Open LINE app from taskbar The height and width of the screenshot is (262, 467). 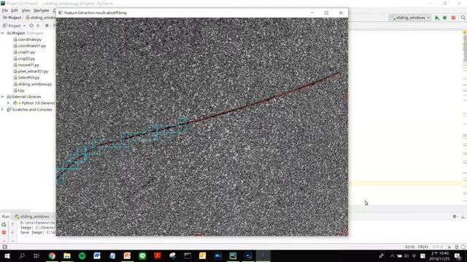[x=142, y=255]
